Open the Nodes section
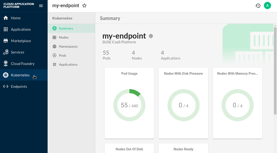The image size is (277, 153). pos(64,37)
